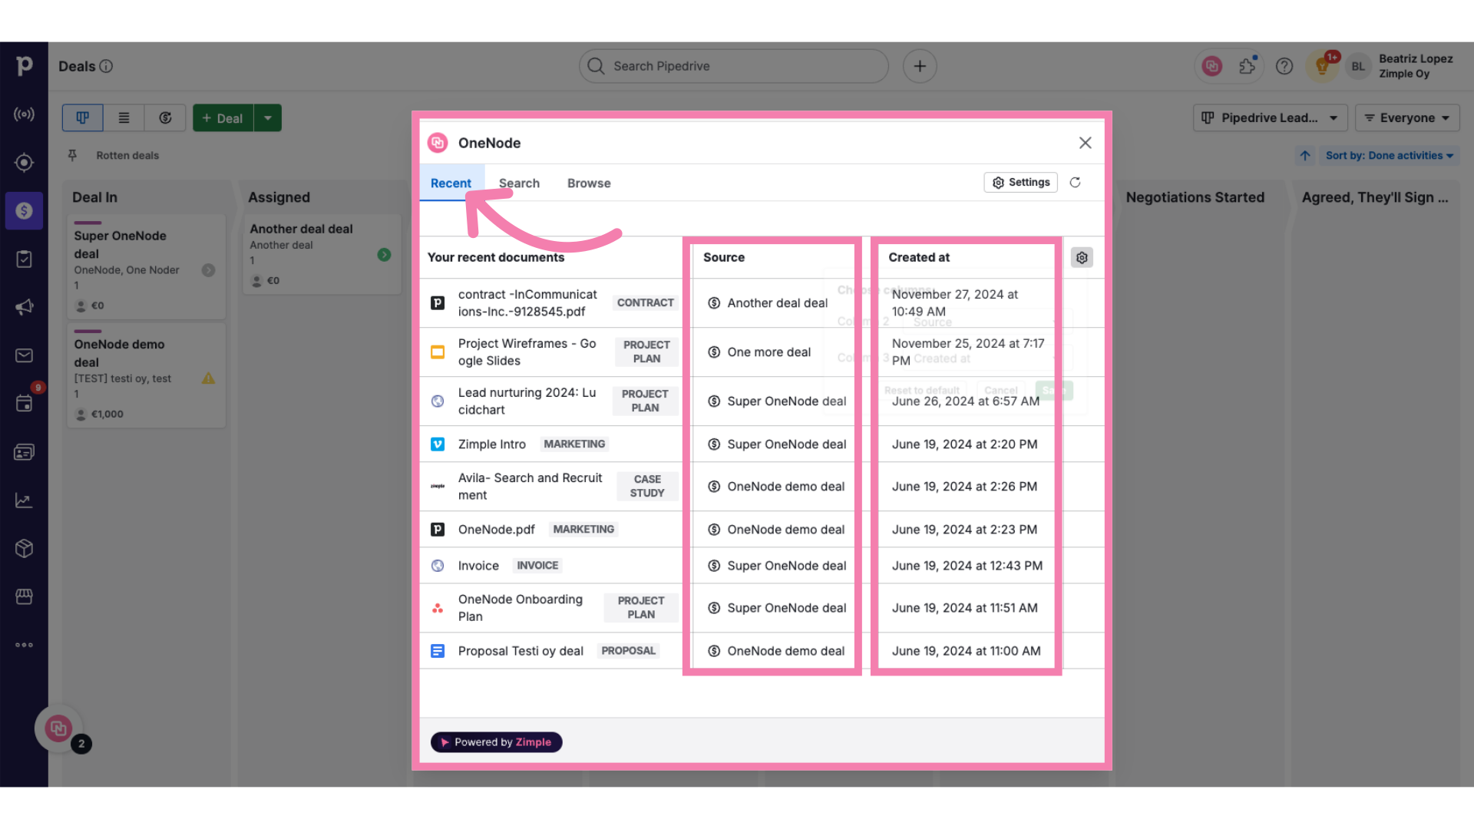The image size is (1474, 829).
Task: Open Deals dollar icon in sidebar
Action: pyautogui.click(x=24, y=210)
